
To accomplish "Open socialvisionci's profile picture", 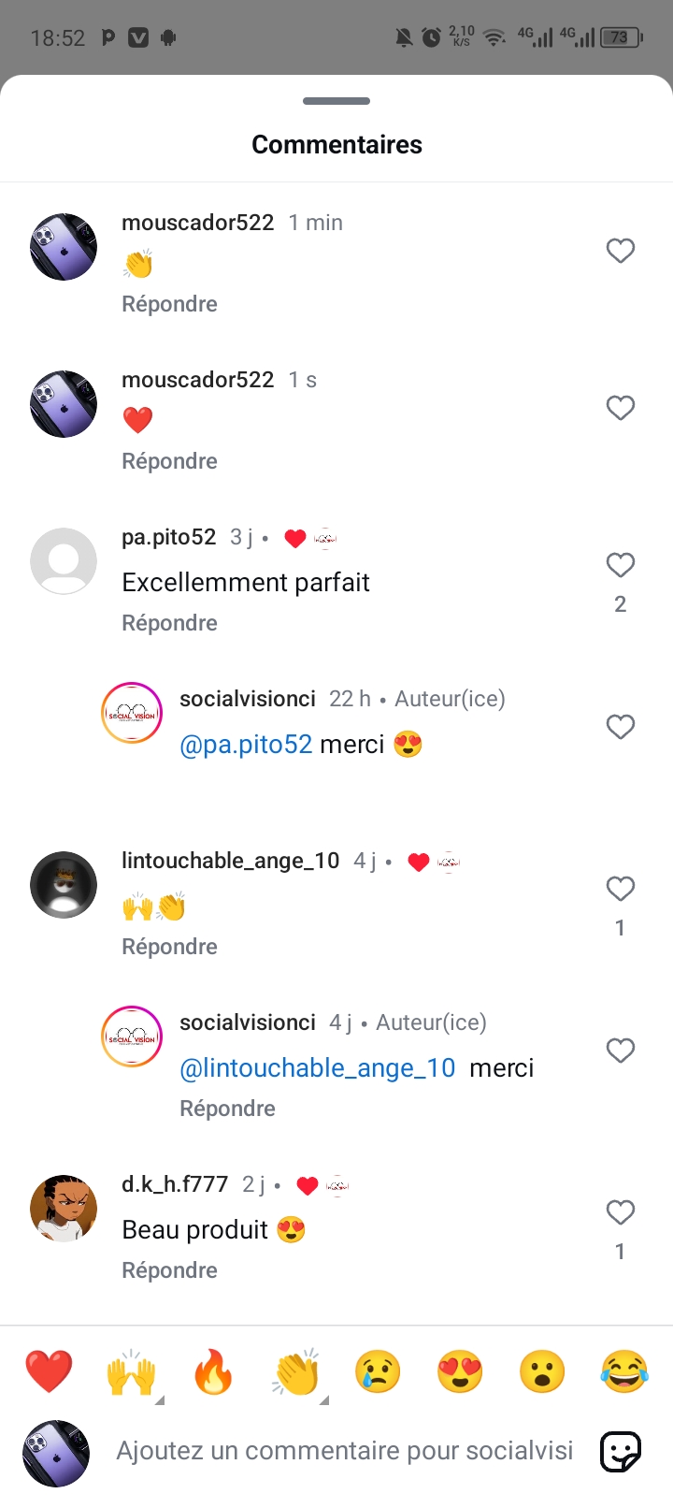I will [x=132, y=713].
